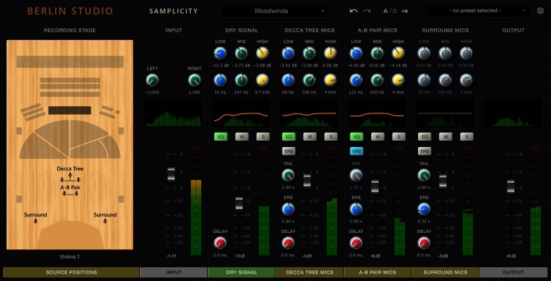Screen dimensions: 551x281
Task: Click the A-B Pair HIGH gain knob
Action: point(398,54)
